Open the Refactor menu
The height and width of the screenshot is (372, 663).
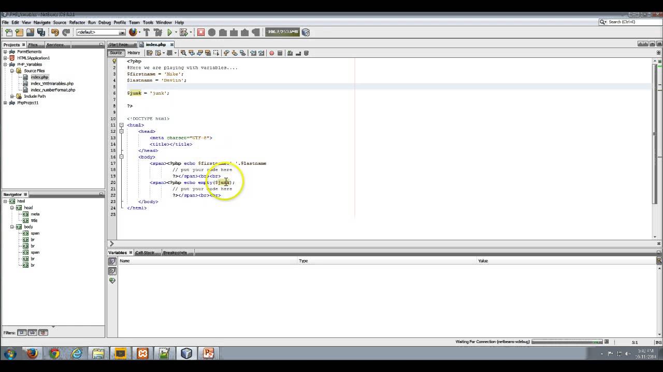pos(77,22)
